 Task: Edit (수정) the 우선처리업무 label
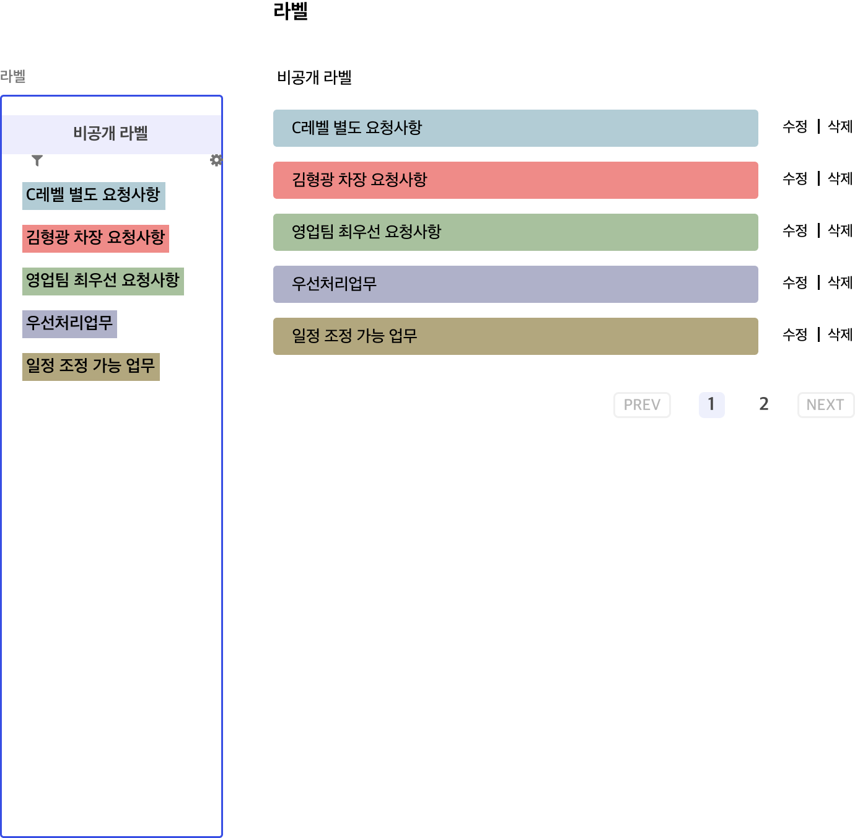[x=795, y=283]
